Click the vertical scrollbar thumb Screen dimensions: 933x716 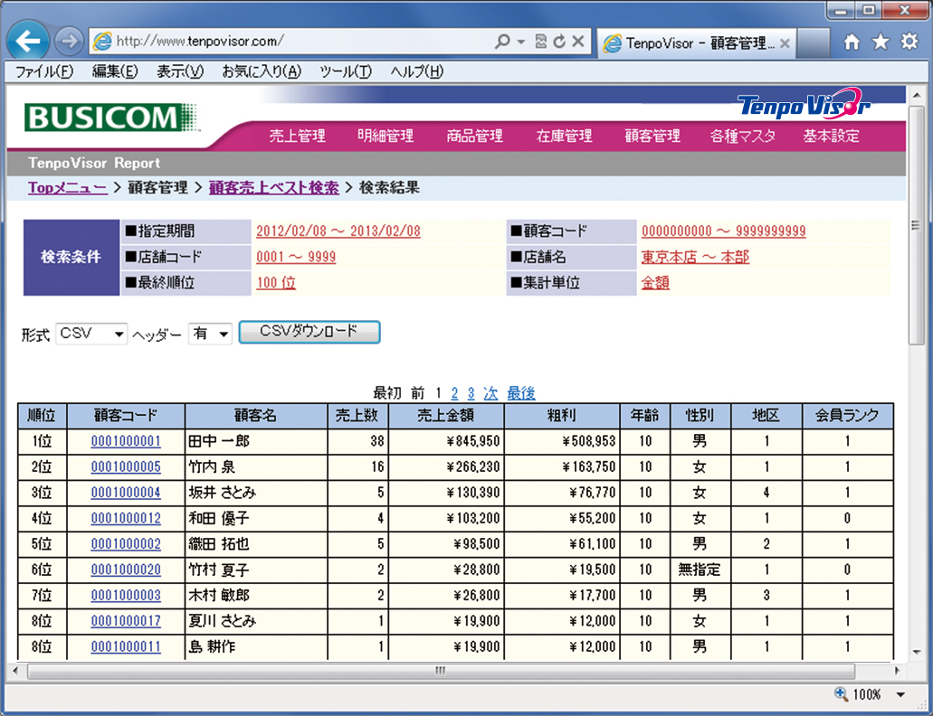(x=915, y=225)
